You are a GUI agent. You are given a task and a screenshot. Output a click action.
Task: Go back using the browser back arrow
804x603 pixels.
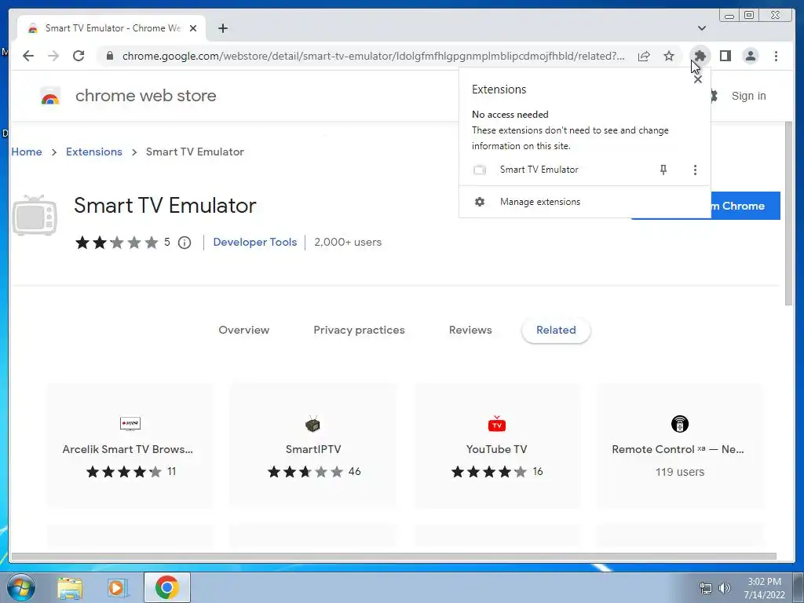[28, 56]
